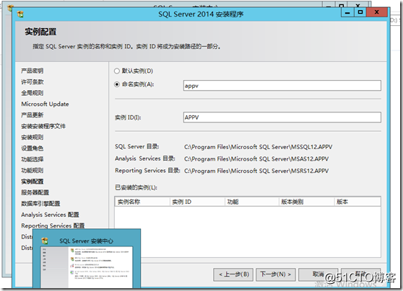Select Microsoft Update step in the sidebar
403x291 pixels.
pyautogui.click(x=45, y=104)
